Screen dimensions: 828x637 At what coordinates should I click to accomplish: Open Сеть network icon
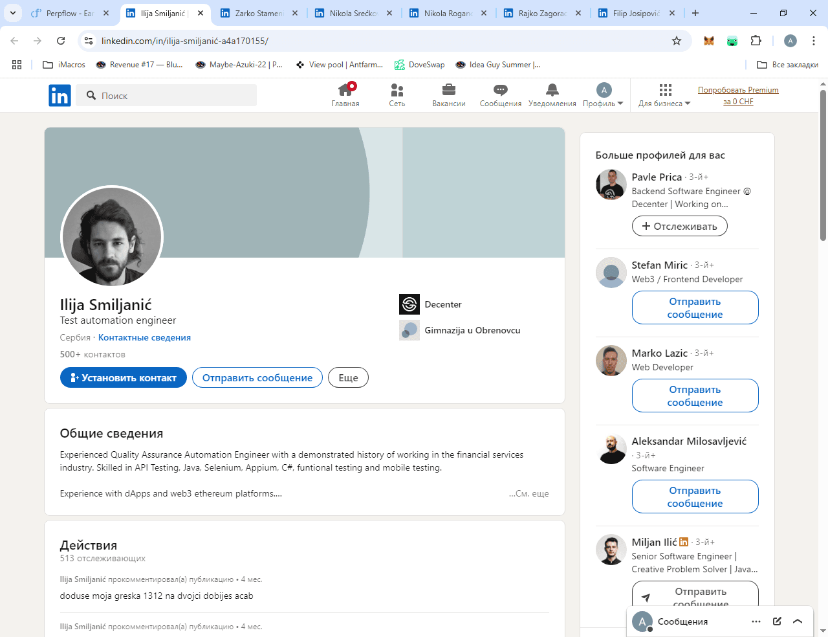click(x=397, y=95)
